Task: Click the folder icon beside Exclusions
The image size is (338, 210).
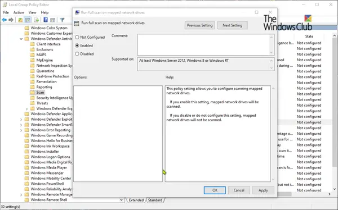Action: 32,49
